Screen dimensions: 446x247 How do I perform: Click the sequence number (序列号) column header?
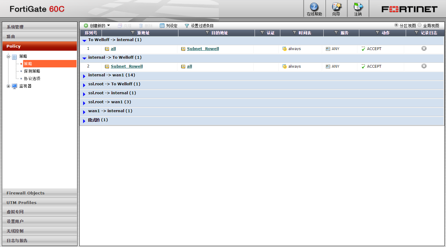pyautogui.click(x=91, y=33)
